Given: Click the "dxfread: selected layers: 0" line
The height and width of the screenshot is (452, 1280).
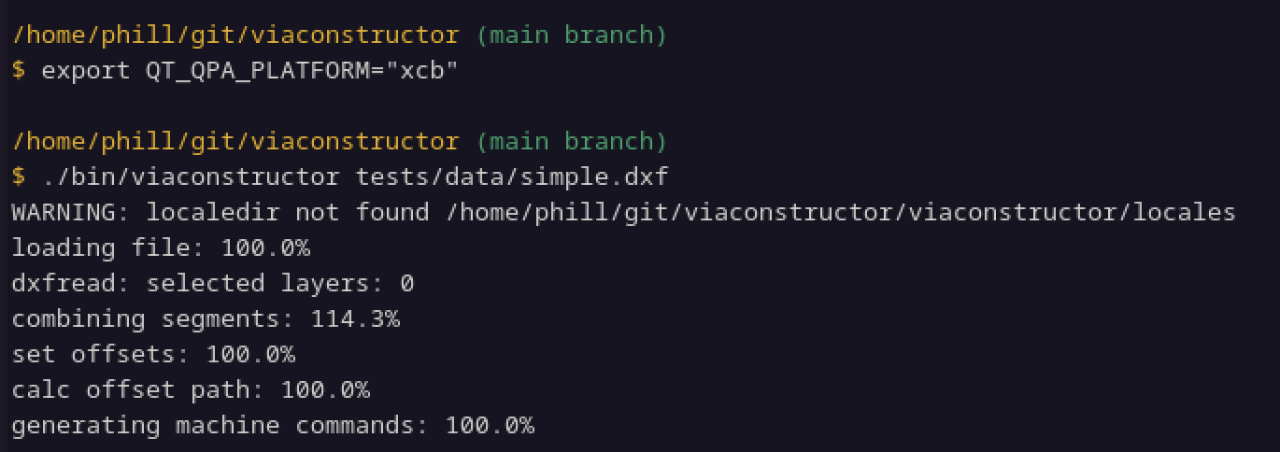Looking at the screenshot, I should 213,284.
